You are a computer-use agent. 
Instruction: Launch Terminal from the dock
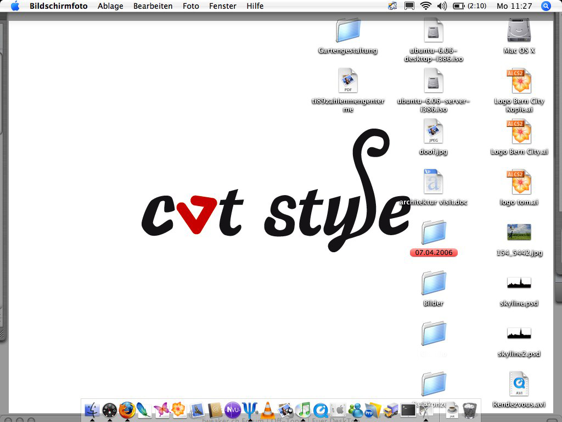pos(408,410)
